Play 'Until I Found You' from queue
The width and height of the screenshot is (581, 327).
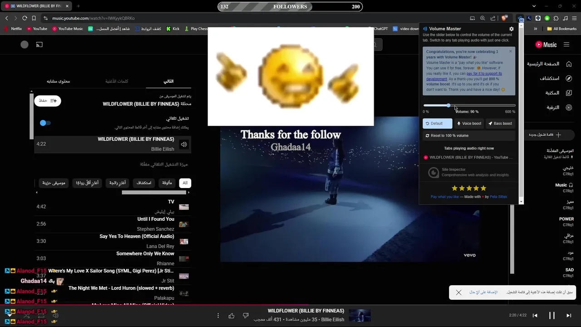pos(113,224)
